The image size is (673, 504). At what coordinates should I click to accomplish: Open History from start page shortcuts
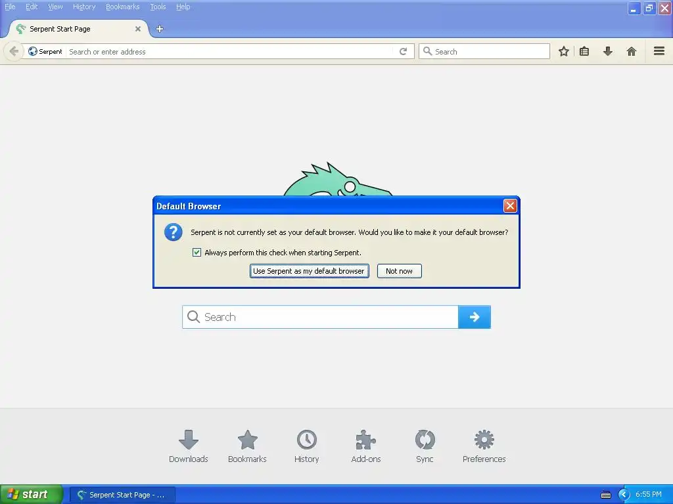coord(306,446)
